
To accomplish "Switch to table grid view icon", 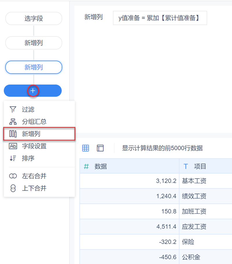I will click(86, 148).
